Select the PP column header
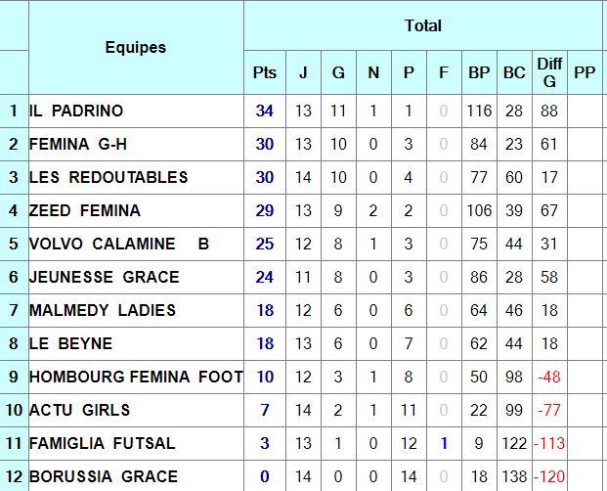The width and height of the screenshot is (607, 491). [x=585, y=72]
